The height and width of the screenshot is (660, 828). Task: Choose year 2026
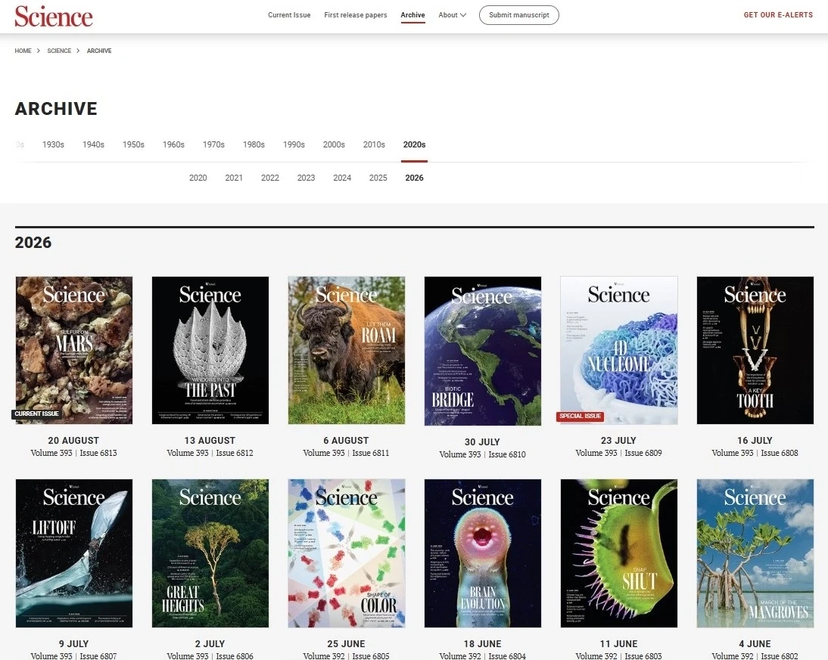point(415,178)
